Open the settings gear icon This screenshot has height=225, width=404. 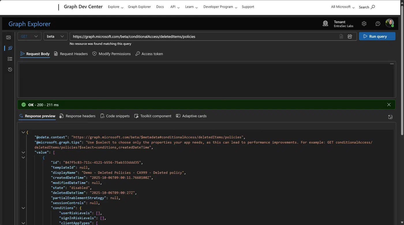coord(364,24)
